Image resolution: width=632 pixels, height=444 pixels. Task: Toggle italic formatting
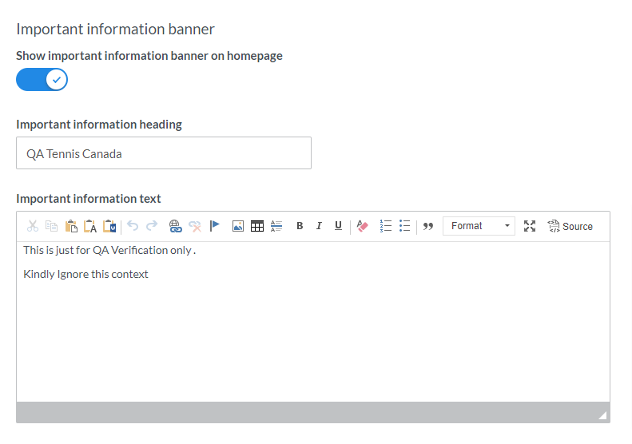pyautogui.click(x=319, y=226)
